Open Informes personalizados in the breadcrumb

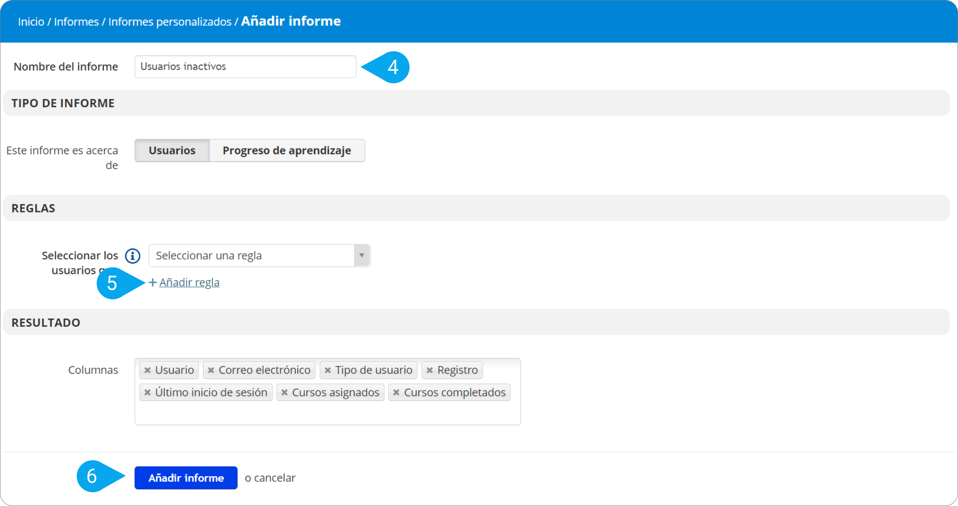[170, 22]
